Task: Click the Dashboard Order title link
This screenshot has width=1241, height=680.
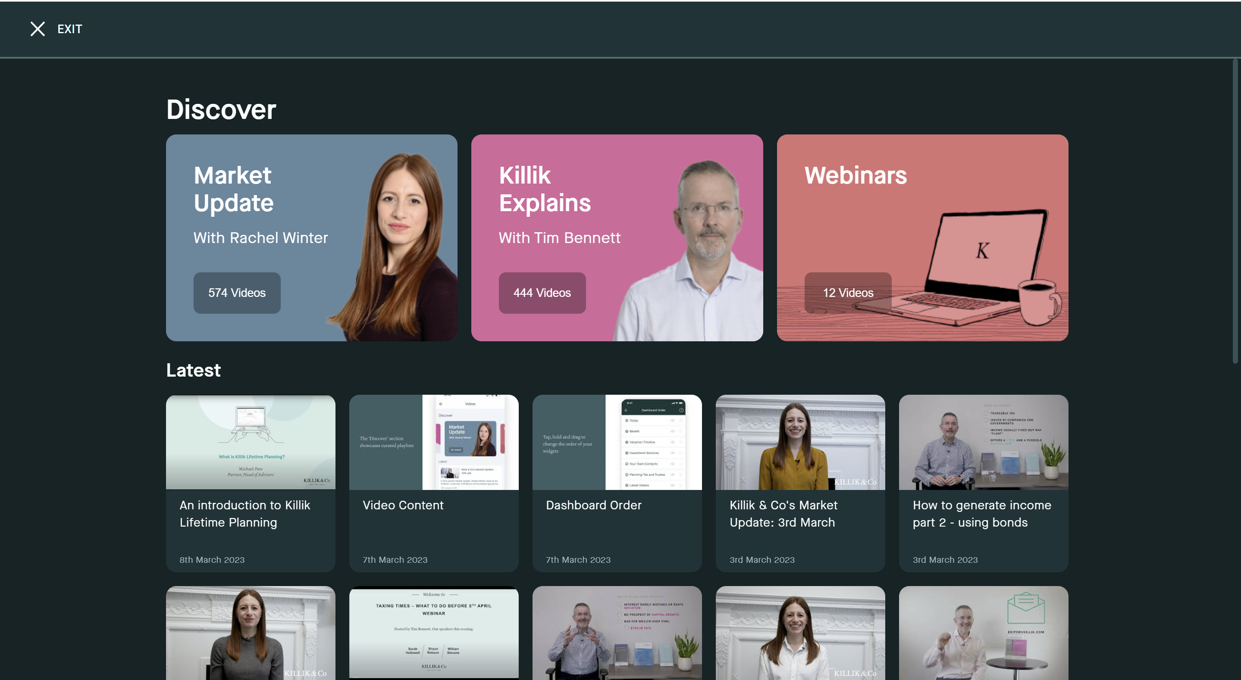Action: point(593,505)
